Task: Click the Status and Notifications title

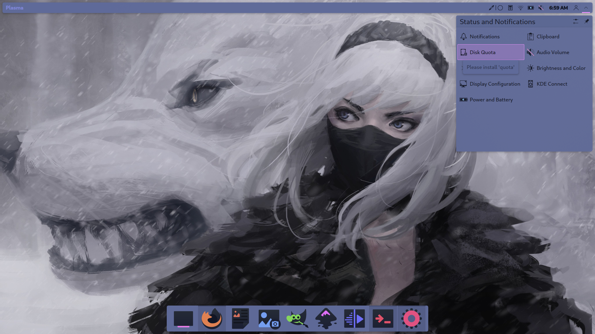Action: pos(497,22)
